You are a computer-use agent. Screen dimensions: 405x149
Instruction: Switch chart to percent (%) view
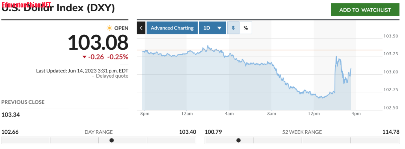coord(246,28)
